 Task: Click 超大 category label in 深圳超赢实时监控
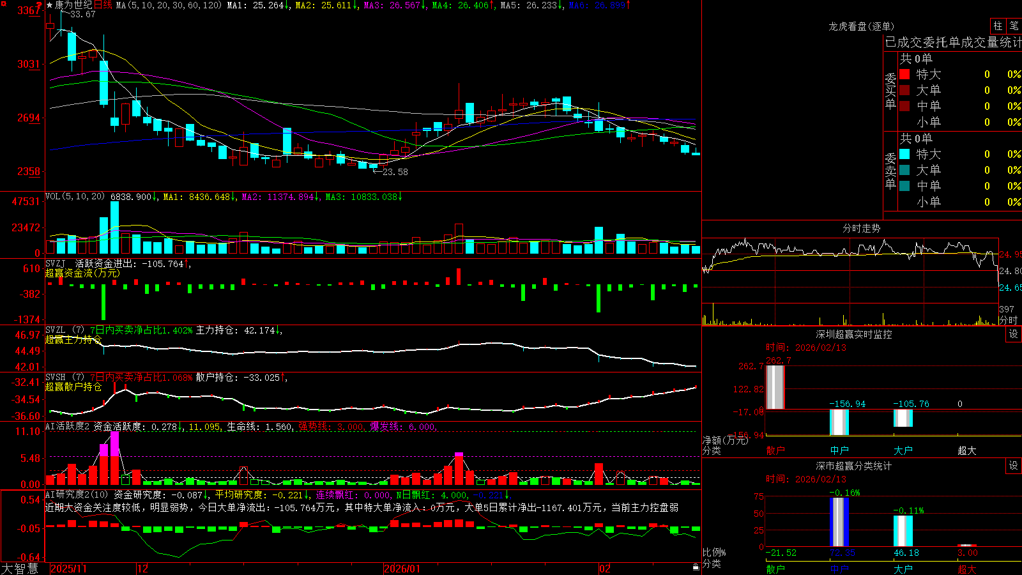(x=967, y=450)
